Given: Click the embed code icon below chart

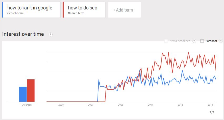Looking at the screenshot, I should [x=212, y=112].
